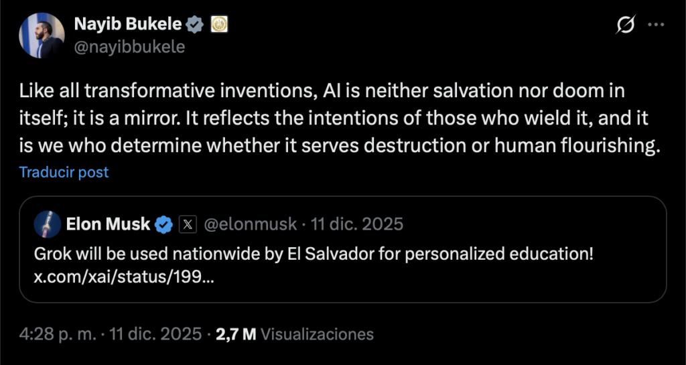Viewport: 686px width, 365px height.
Task: Click the X affiliation badge beside Elon Musk
Action: [186, 224]
